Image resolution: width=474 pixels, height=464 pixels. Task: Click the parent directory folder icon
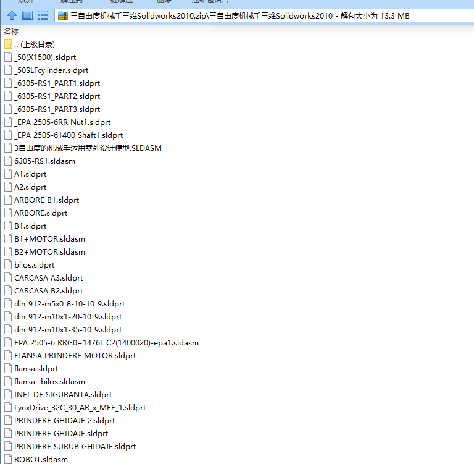[8, 44]
